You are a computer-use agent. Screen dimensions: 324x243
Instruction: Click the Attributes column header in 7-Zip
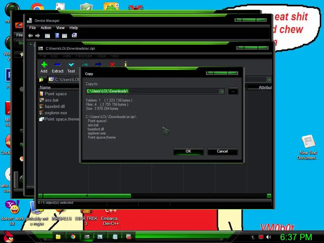tap(259, 87)
